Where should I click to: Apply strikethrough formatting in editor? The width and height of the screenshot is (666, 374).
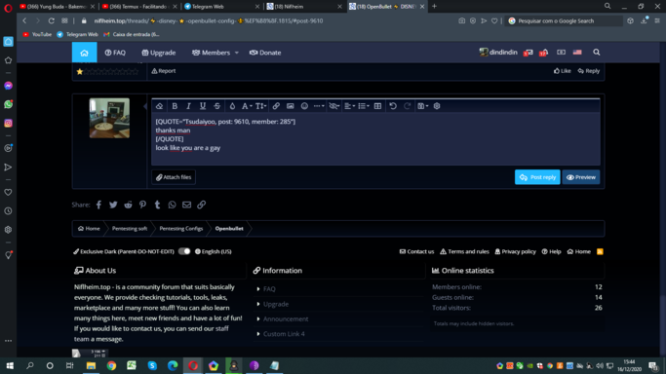(217, 106)
